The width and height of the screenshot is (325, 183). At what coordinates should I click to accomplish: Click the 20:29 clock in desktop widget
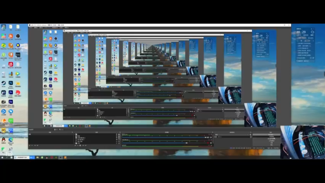point(301,32)
